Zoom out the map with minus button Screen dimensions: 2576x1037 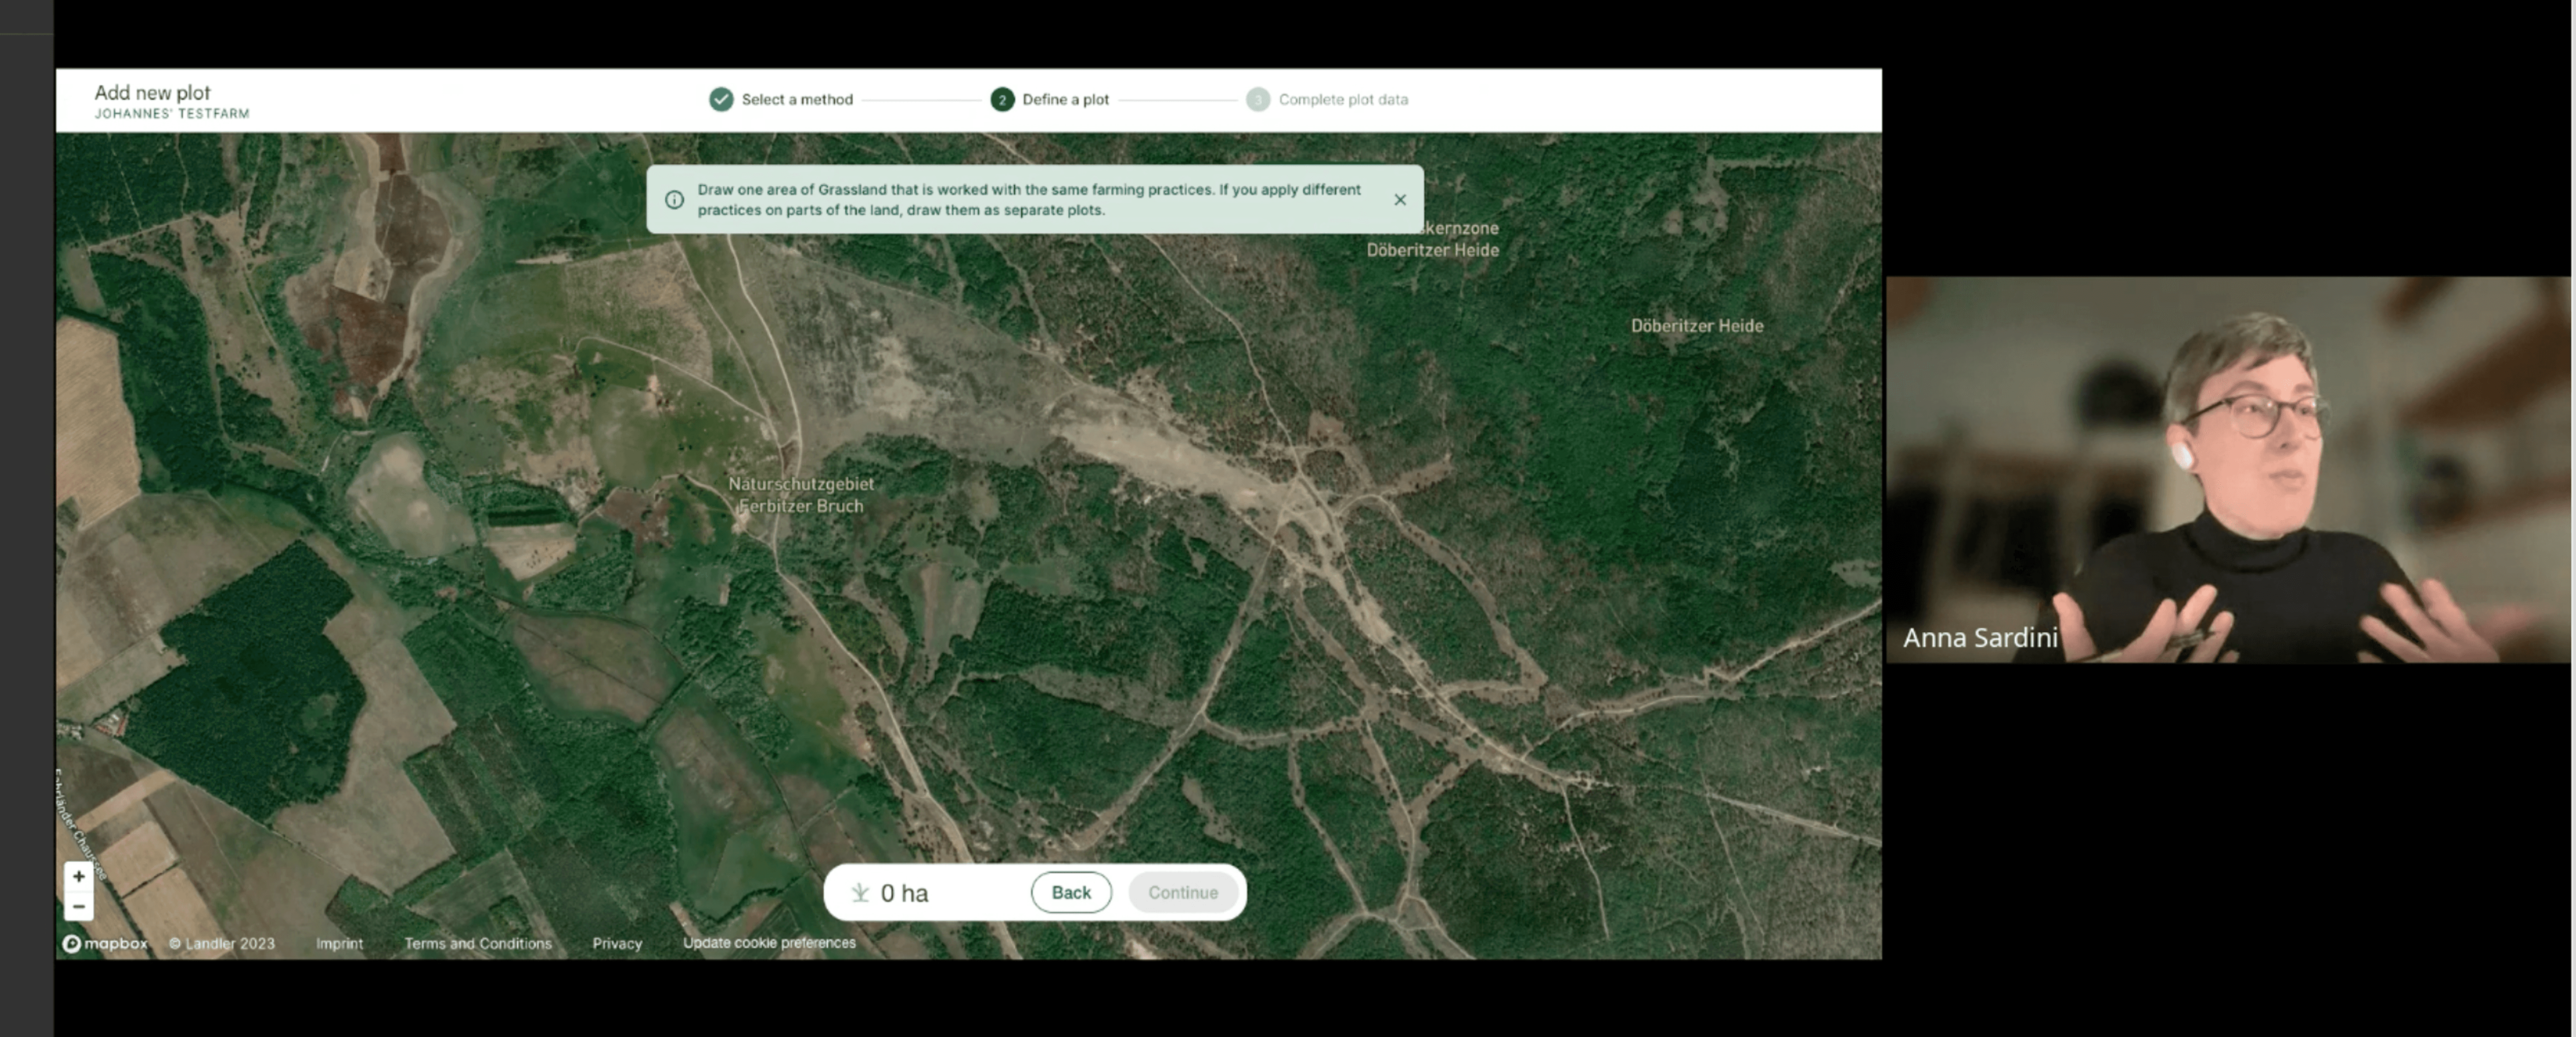(x=78, y=906)
